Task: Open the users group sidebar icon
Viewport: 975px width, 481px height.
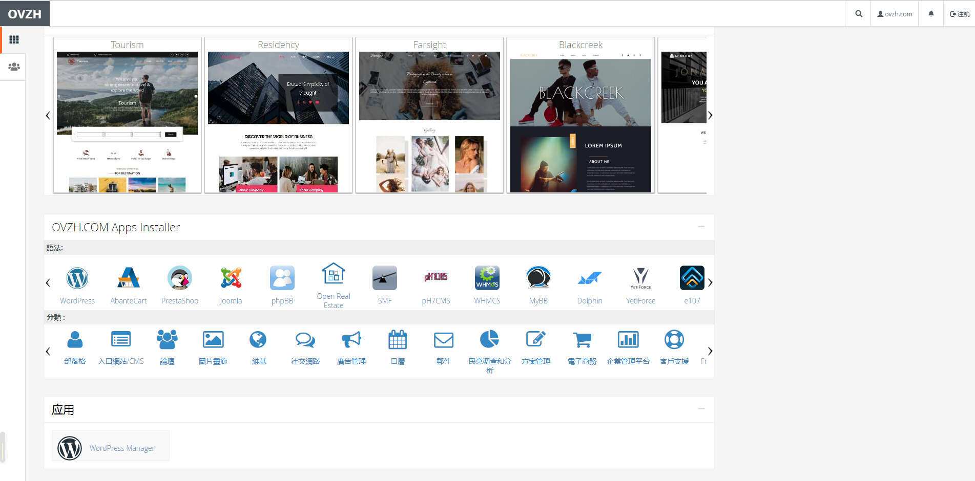Action: tap(14, 67)
